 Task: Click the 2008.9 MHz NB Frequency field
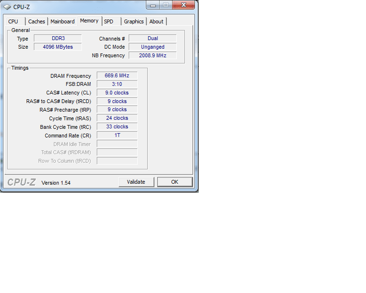click(x=152, y=56)
